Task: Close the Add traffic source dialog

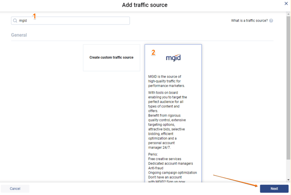Action: tap(286, 3)
